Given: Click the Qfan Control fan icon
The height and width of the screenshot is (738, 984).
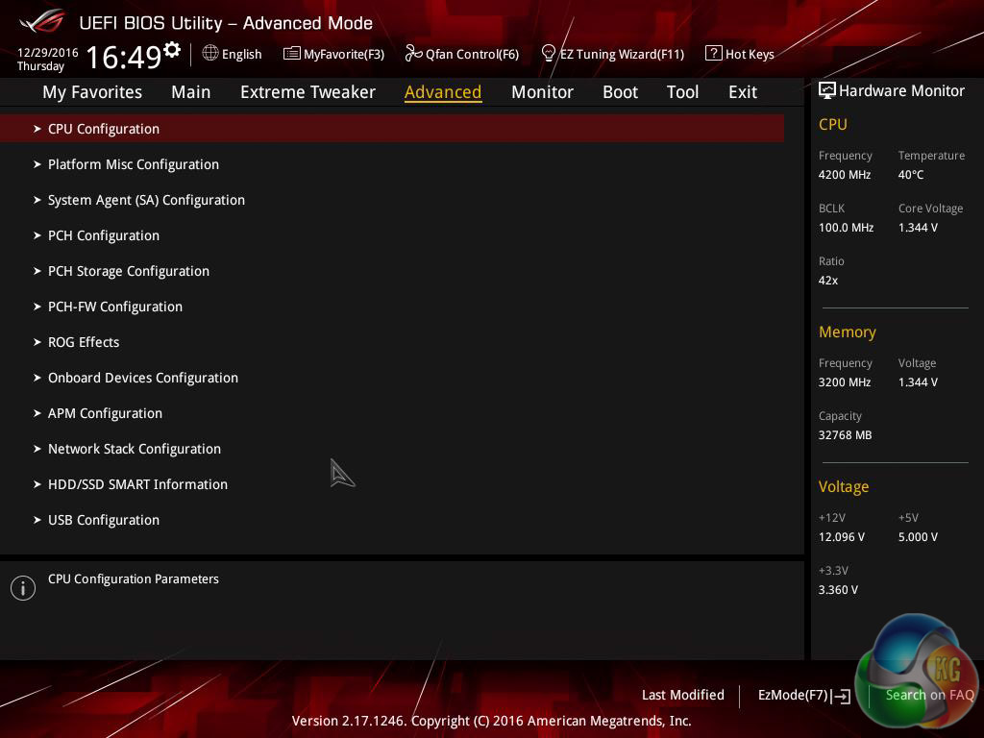Looking at the screenshot, I should (413, 54).
